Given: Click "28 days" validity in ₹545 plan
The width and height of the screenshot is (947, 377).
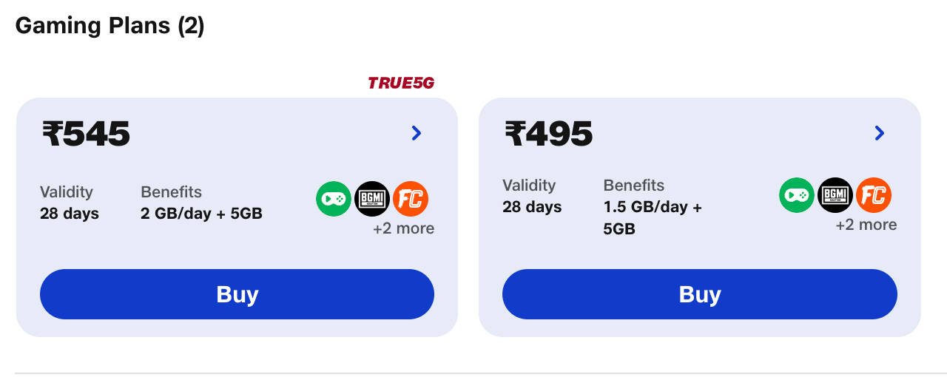Looking at the screenshot, I should (70, 214).
